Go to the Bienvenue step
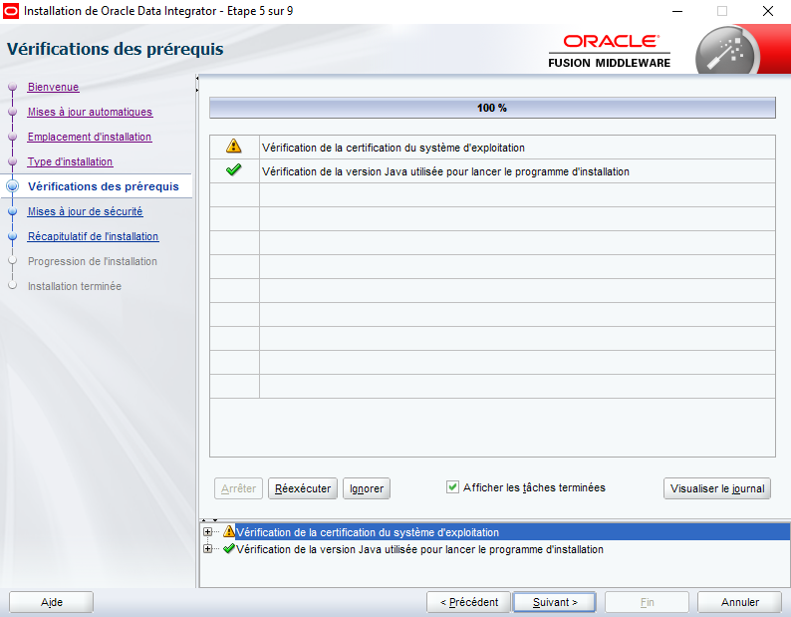The width and height of the screenshot is (791, 617). point(53,87)
